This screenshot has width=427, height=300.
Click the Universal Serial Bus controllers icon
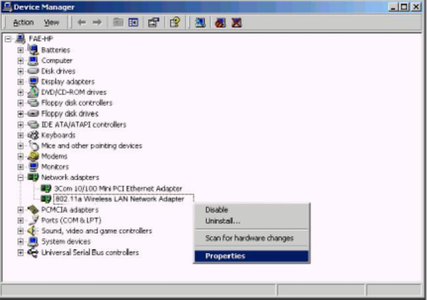click(33, 253)
